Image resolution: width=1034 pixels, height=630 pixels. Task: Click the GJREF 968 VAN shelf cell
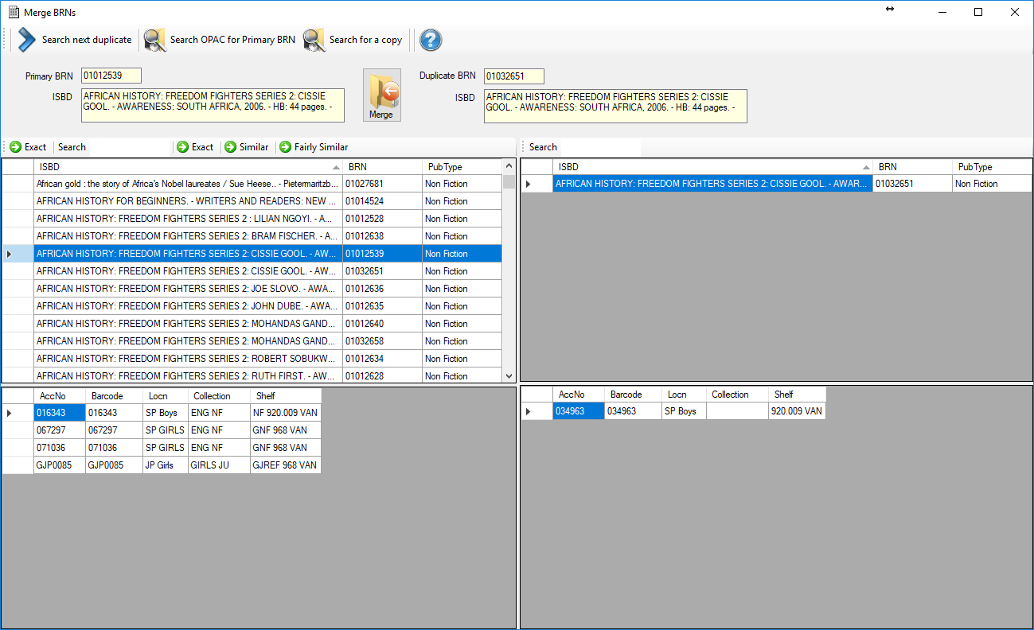coord(285,465)
